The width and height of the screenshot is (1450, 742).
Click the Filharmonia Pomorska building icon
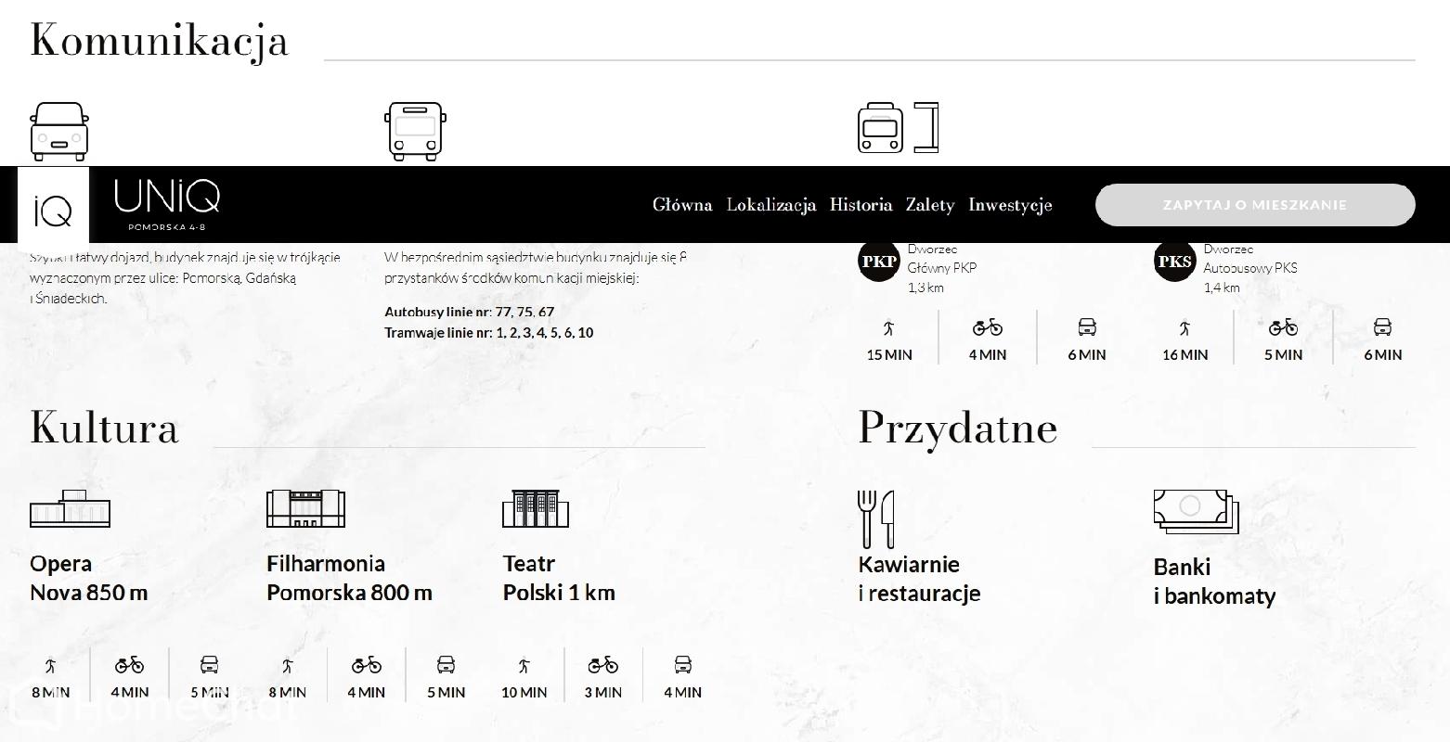point(305,508)
